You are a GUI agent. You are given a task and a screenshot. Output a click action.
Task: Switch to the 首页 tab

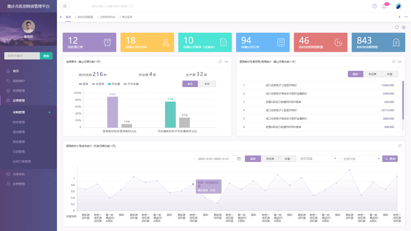click(x=68, y=17)
